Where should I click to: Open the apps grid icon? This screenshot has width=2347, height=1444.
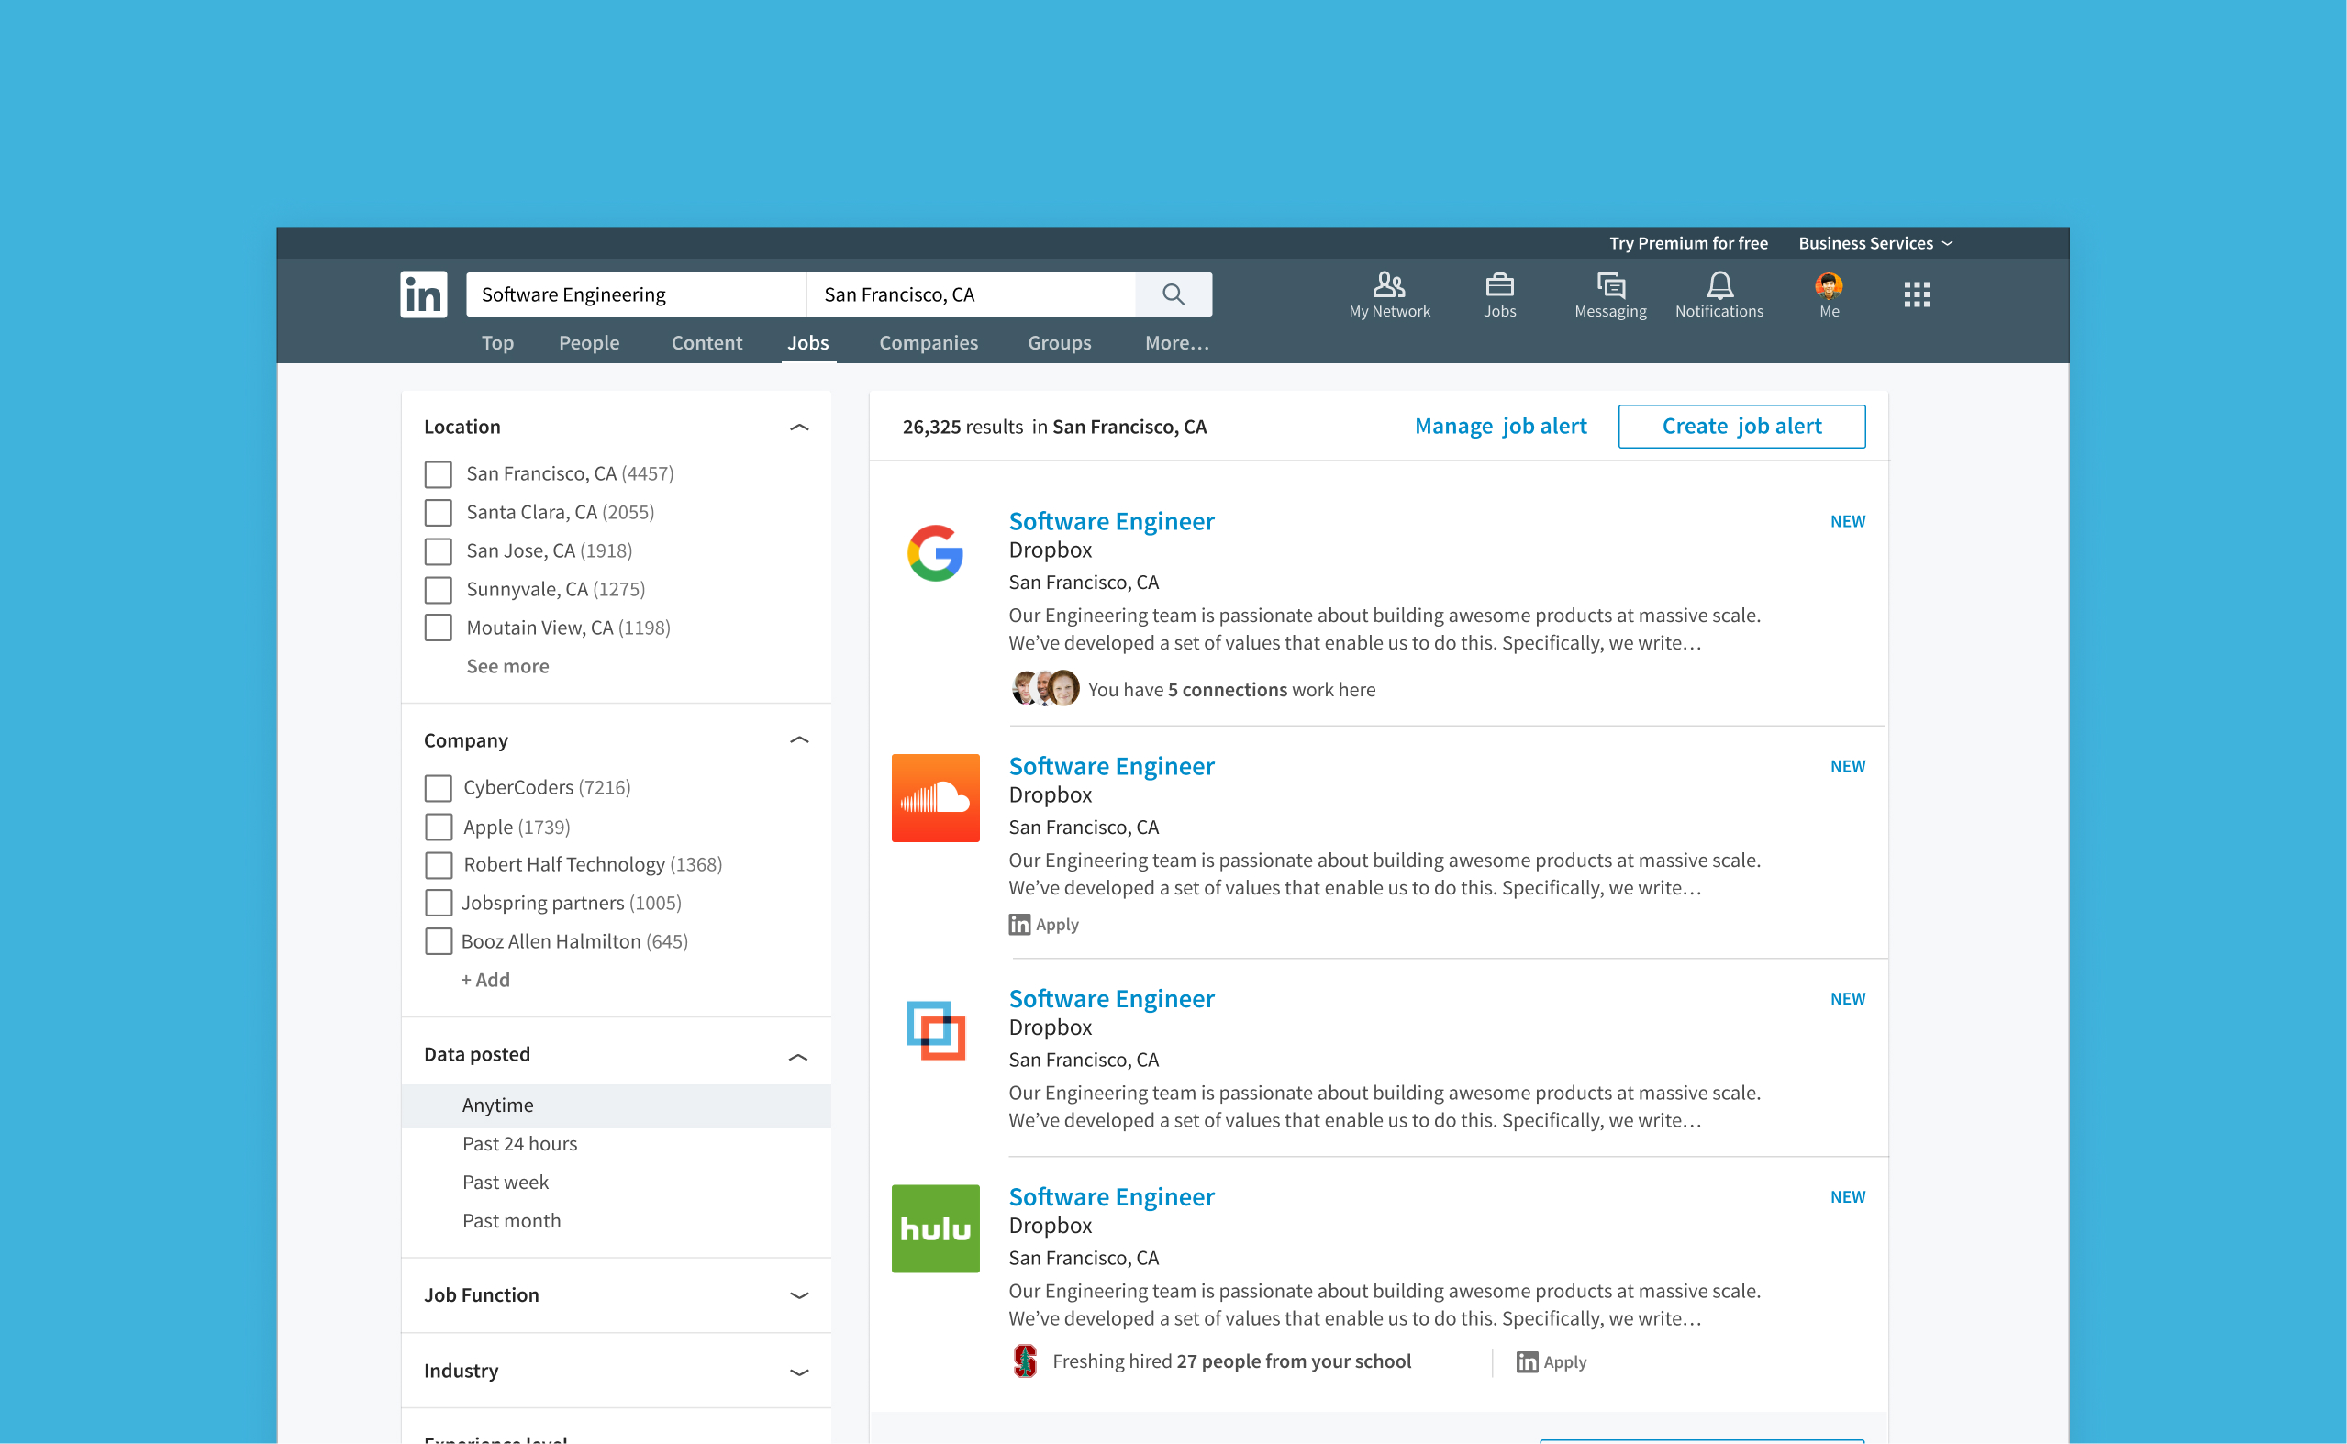click(1916, 294)
